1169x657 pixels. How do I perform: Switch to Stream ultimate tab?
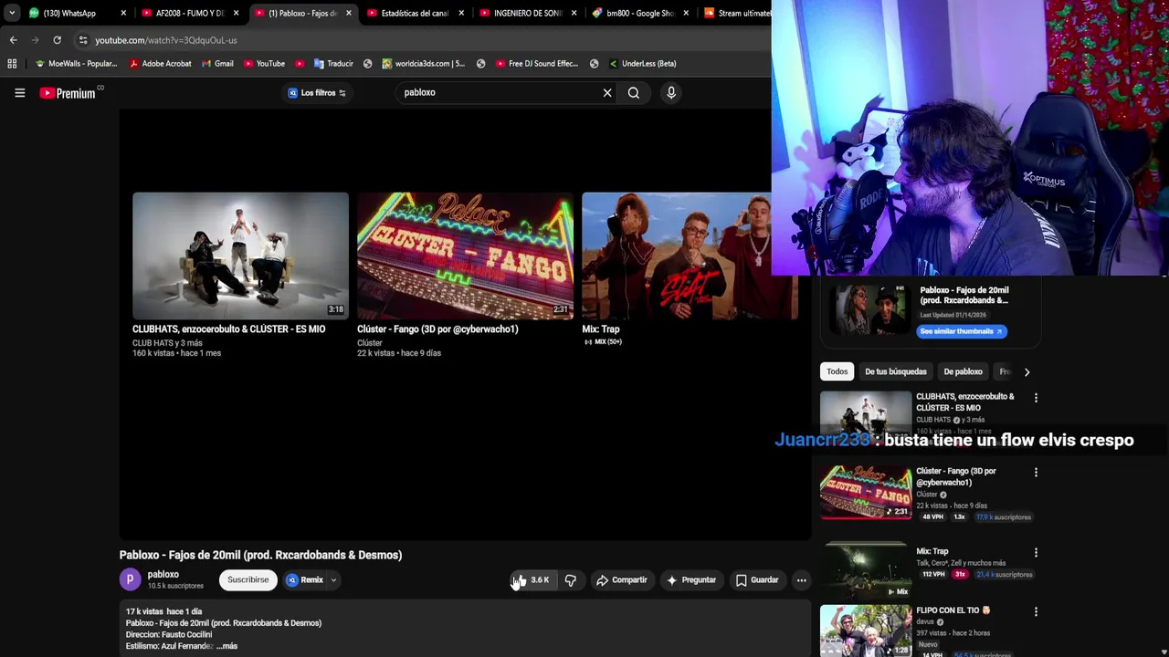(738, 13)
